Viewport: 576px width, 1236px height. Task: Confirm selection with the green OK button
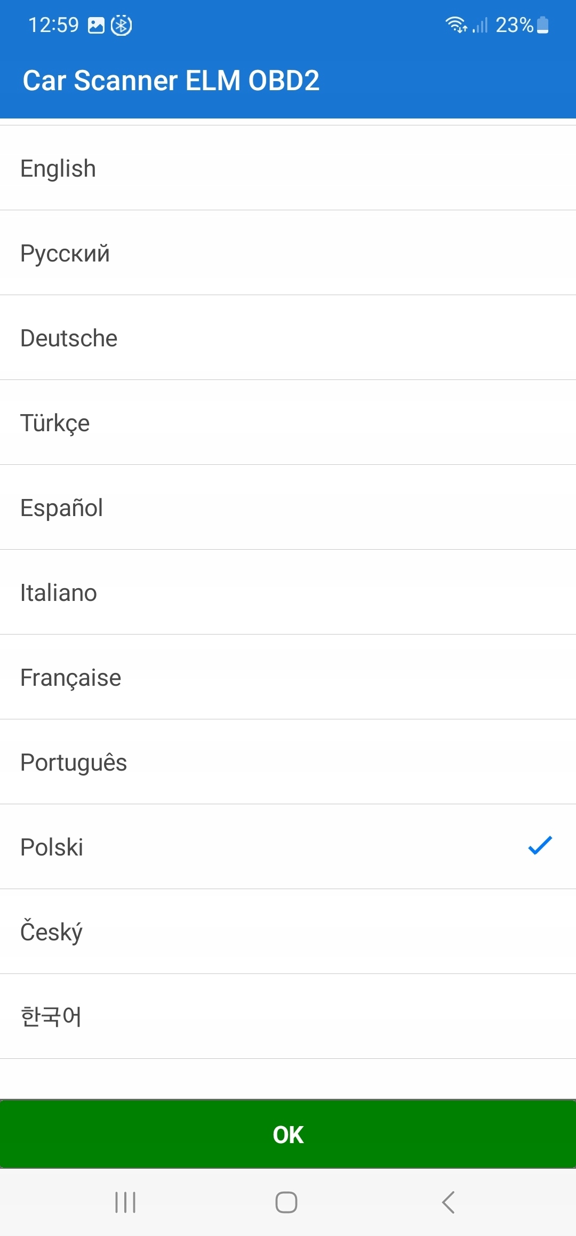pyautogui.click(x=288, y=1134)
